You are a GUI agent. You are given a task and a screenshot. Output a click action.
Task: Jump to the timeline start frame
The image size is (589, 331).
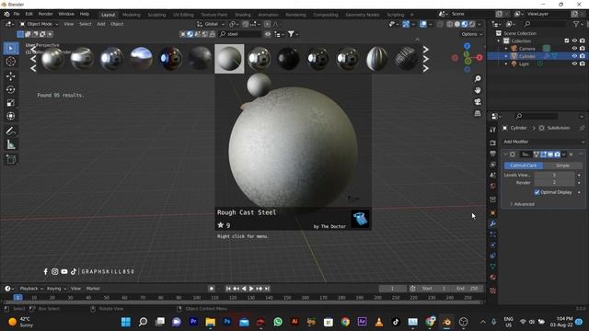point(228,289)
